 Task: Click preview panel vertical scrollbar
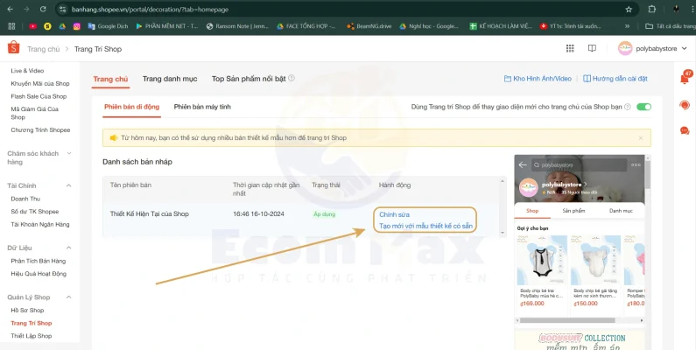click(x=648, y=173)
